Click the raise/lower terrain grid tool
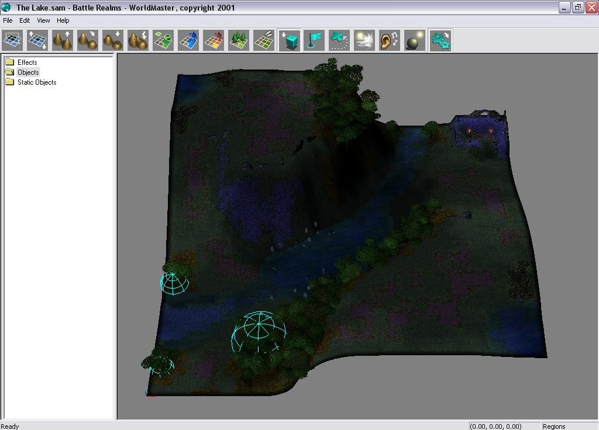This screenshot has width=599, height=430. [38, 40]
